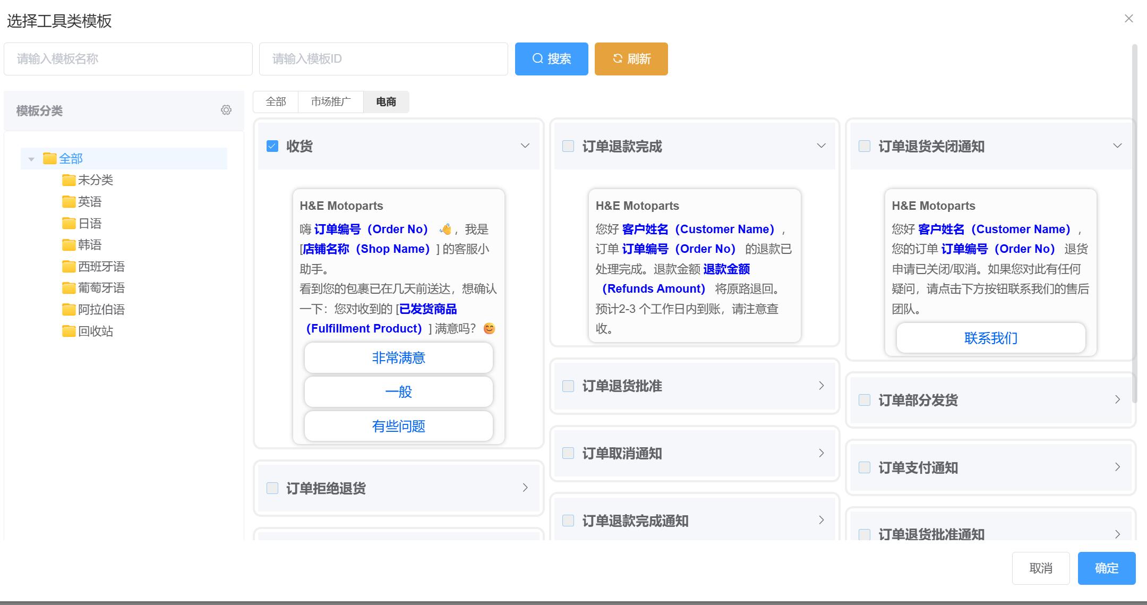Check the 订单退款完成 template checkbox
The image size is (1147, 605).
(568, 144)
